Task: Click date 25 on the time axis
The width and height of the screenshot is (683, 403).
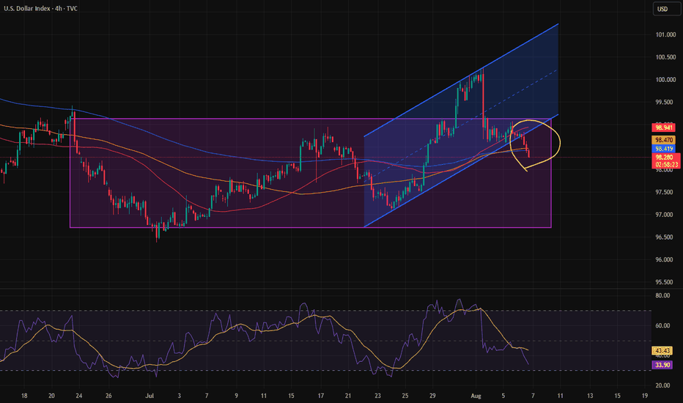Action: tap(405, 396)
